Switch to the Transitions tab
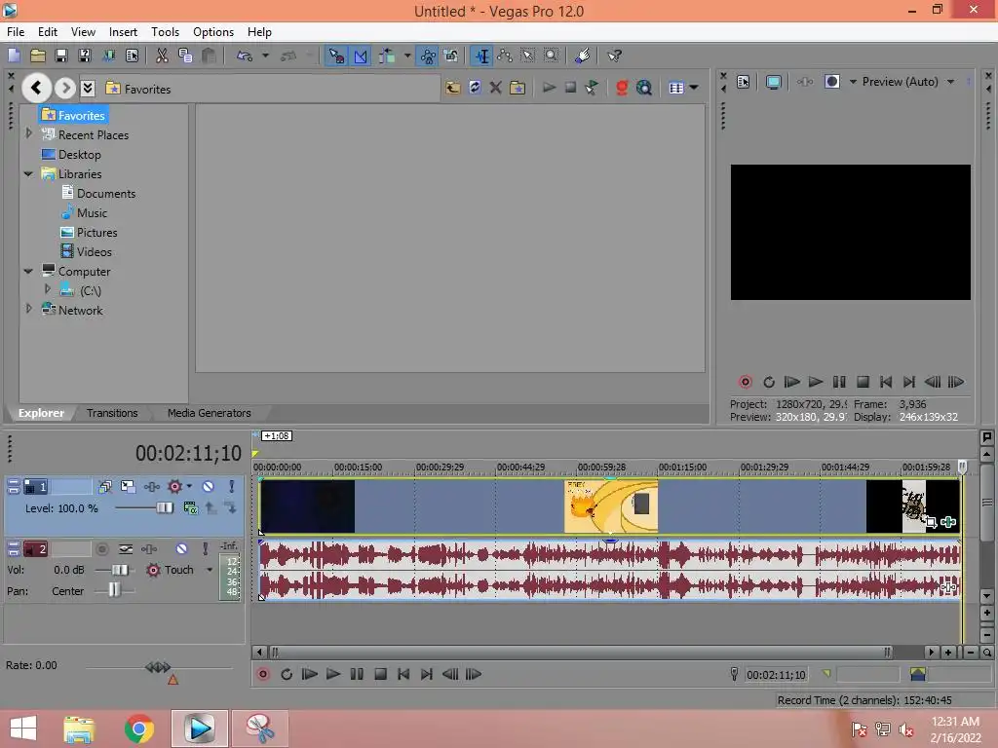 [112, 413]
